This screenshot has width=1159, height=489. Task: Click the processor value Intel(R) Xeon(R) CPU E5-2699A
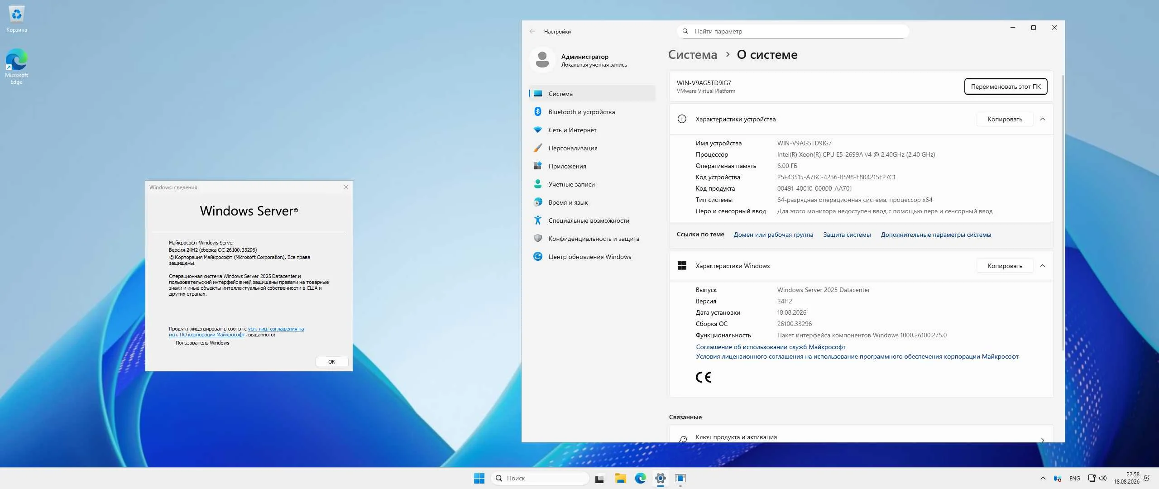(x=856, y=154)
